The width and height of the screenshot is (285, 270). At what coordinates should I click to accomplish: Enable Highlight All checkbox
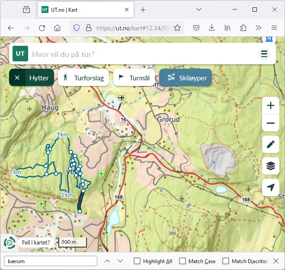click(x=137, y=261)
